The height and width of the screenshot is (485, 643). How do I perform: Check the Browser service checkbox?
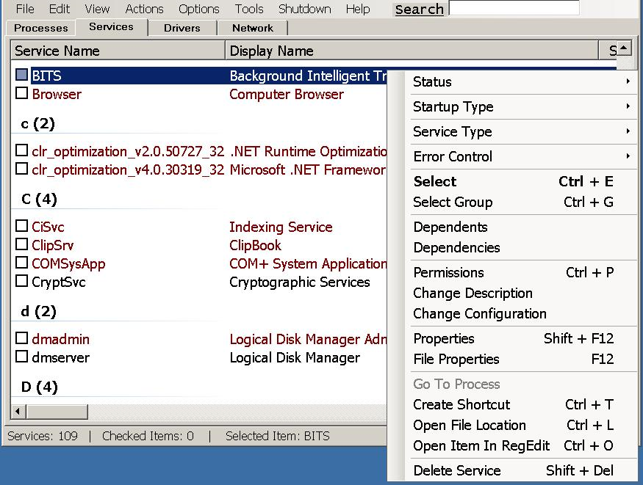pos(22,93)
